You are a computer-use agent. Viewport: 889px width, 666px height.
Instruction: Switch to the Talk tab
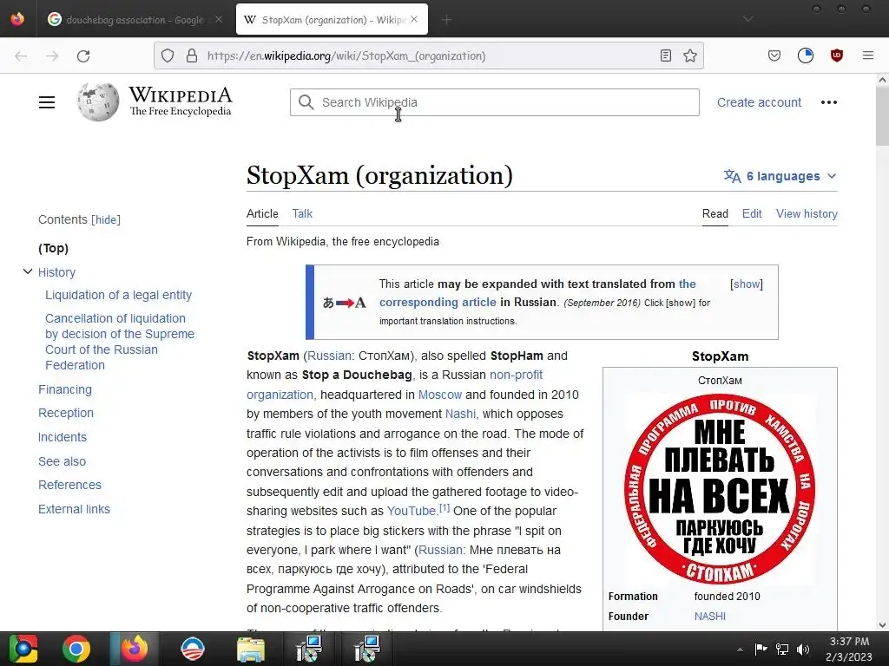point(302,213)
